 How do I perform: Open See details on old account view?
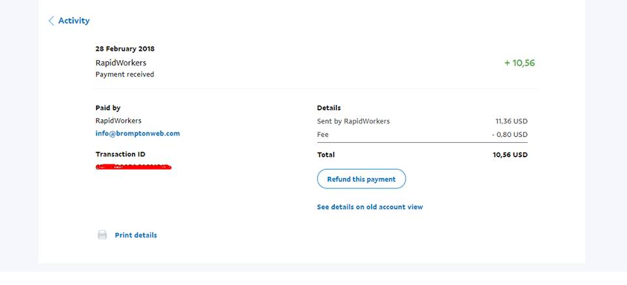pyautogui.click(x=370, y=207)
